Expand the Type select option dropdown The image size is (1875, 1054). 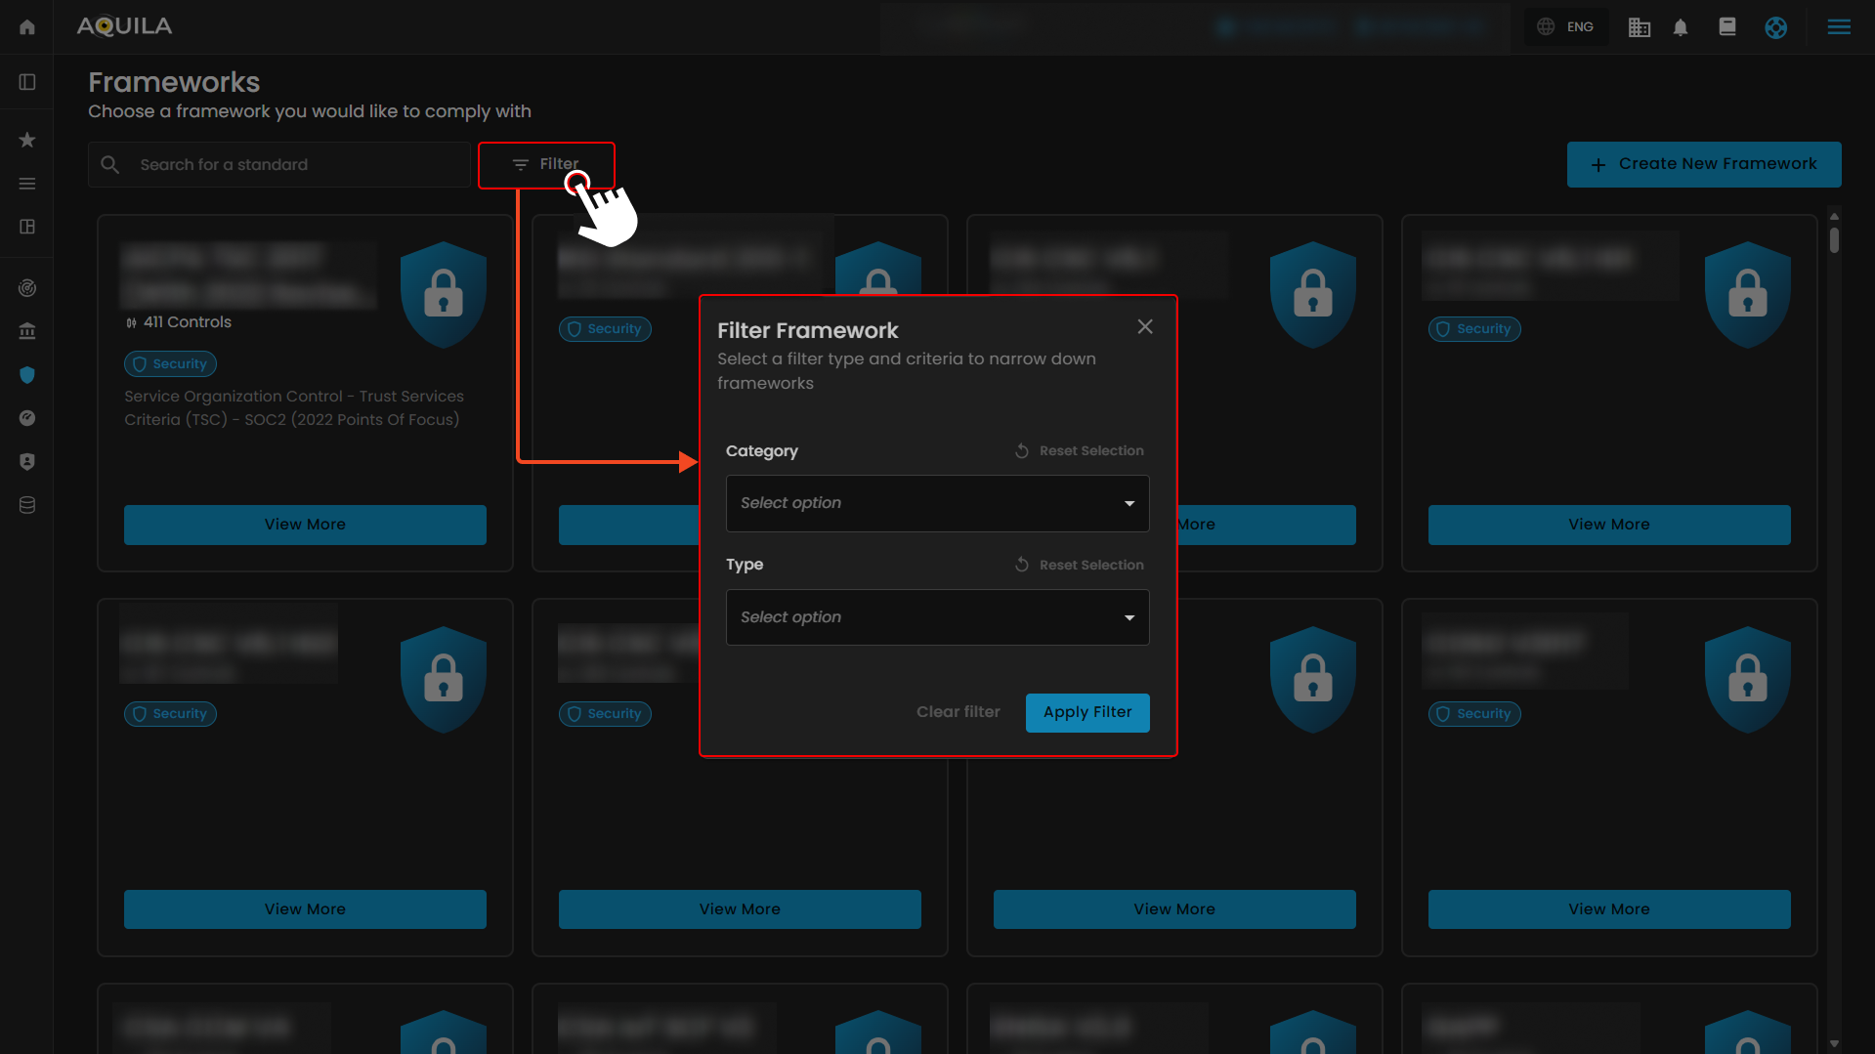pyautogui.click(x=937, y=617)
